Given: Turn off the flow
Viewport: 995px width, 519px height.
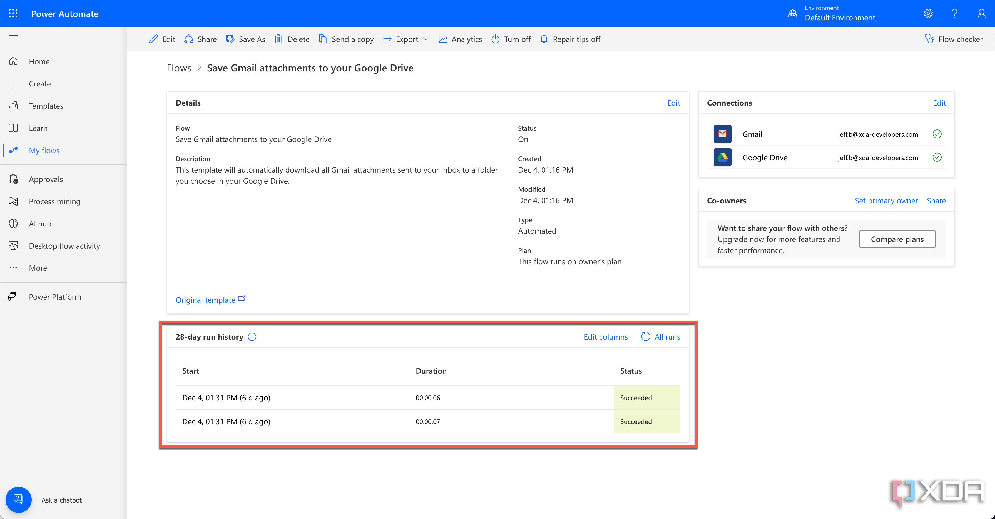Looking at the screenshot, I should [x=511, y=39].
